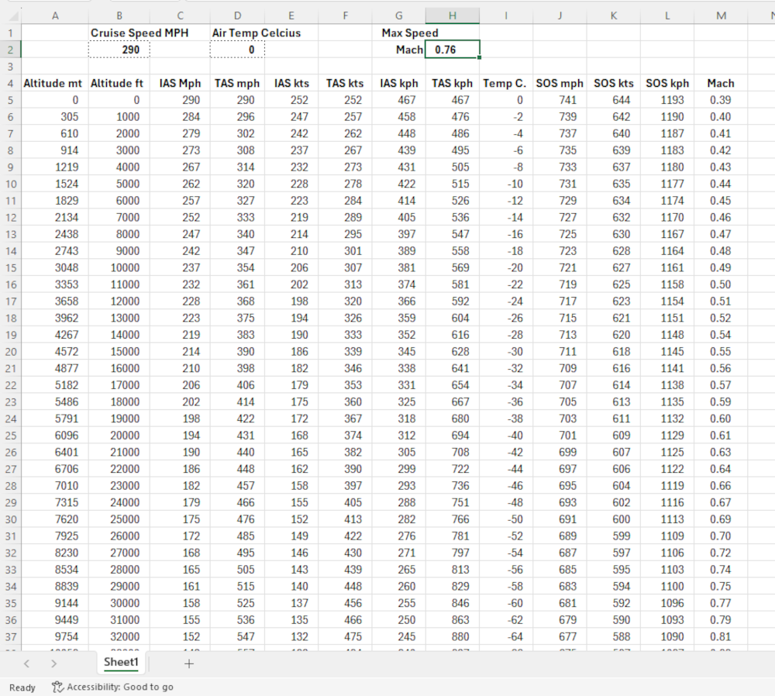This screenshot has height=696, width=775.
Task: Click the "IAS kts" heading cell
Action: click(291, 84)
